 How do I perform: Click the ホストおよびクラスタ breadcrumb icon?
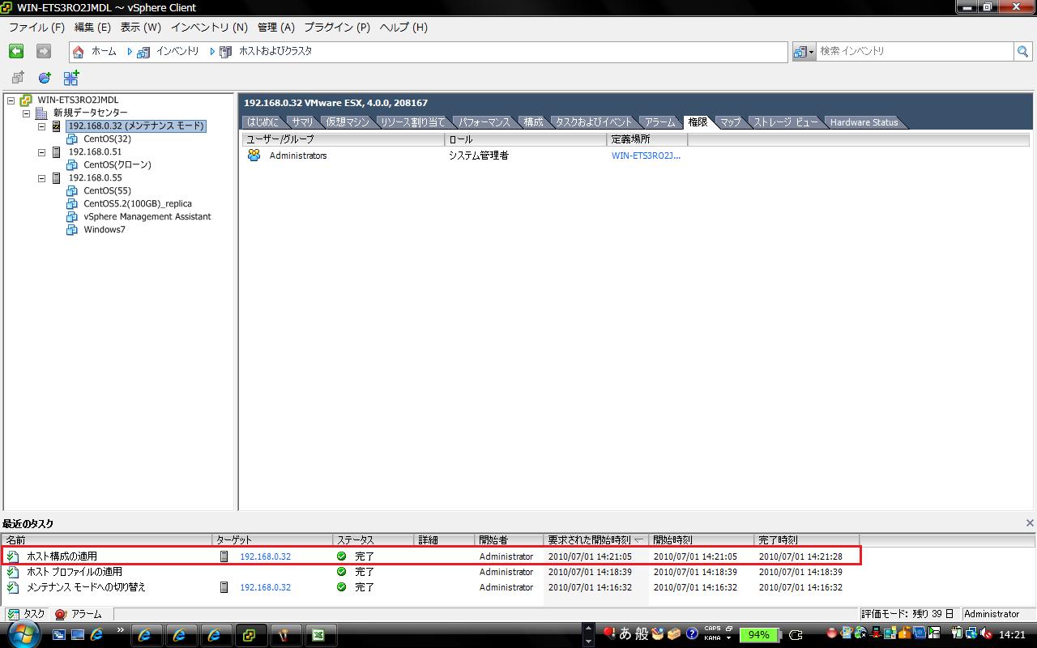(x=226, y=51)
